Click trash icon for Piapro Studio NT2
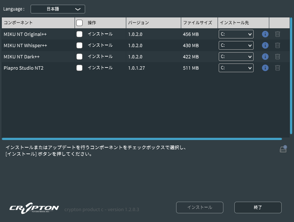Viewport: 294px width, 222px height. tap(278, 68)
